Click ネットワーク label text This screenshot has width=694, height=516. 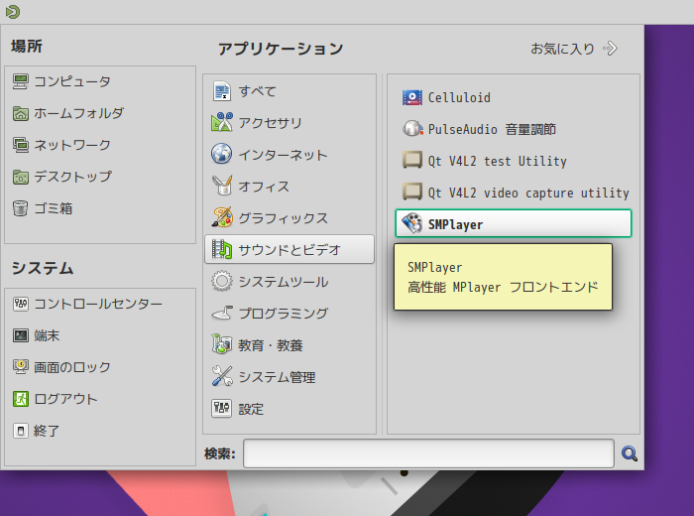[72, 145]
